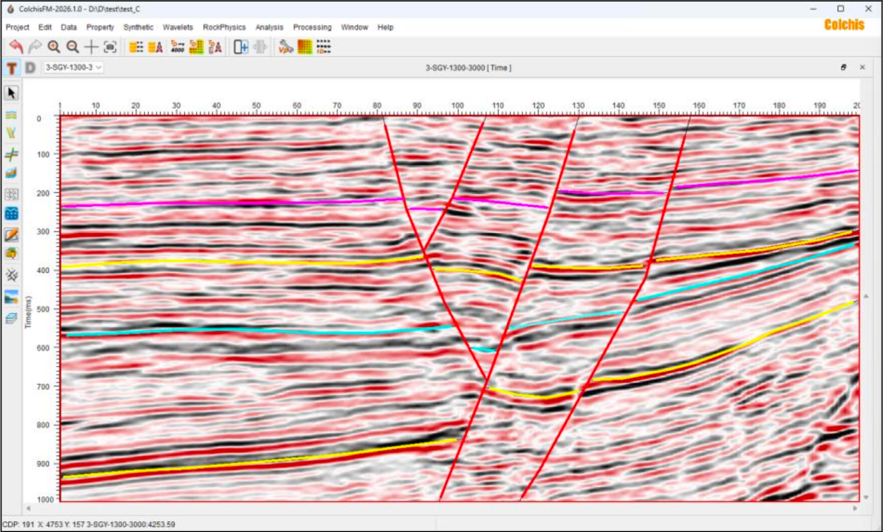Toggle the D depth domain button

[x=30, y=68]
